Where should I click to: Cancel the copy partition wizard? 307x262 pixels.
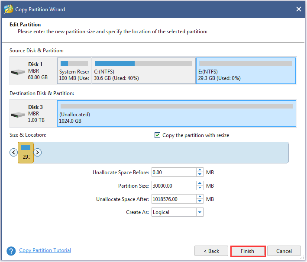pos(284,251)
